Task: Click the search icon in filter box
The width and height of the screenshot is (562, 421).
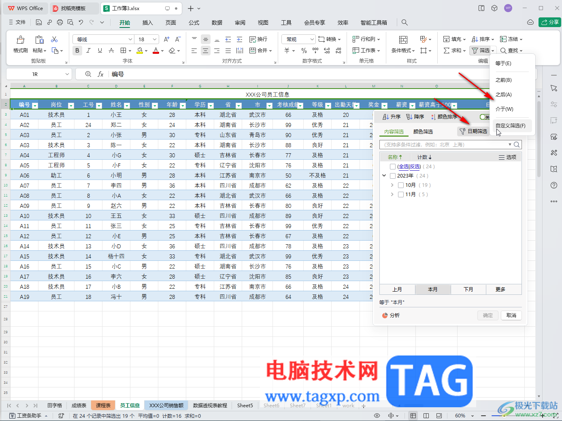Action: pyautogui.click(x=517, y=144)
